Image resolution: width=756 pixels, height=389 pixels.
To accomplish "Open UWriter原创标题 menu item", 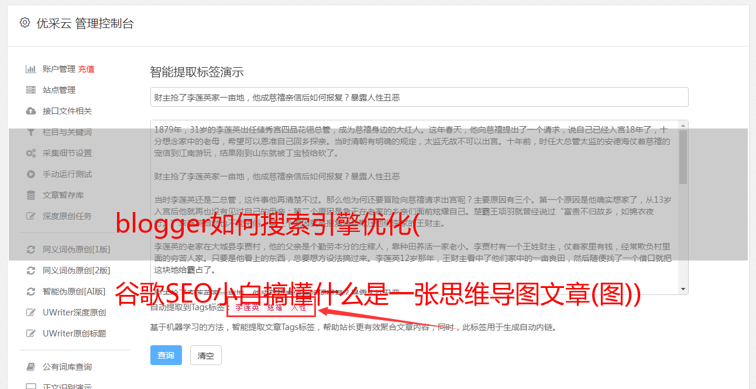I will coord(74,334).
